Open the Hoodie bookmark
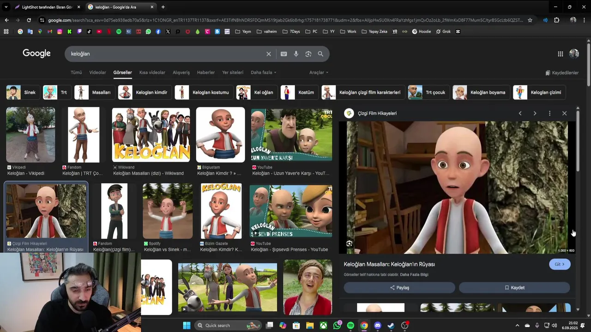The image size is (591, 332). (x=421, y=32)
